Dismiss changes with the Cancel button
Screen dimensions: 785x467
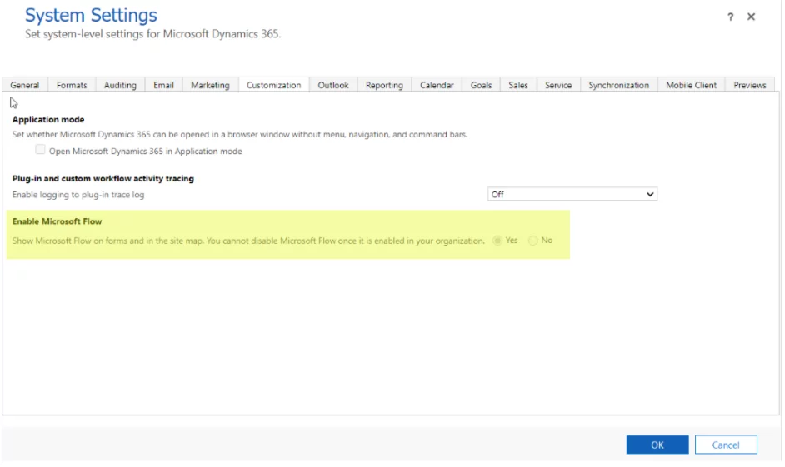726,445
